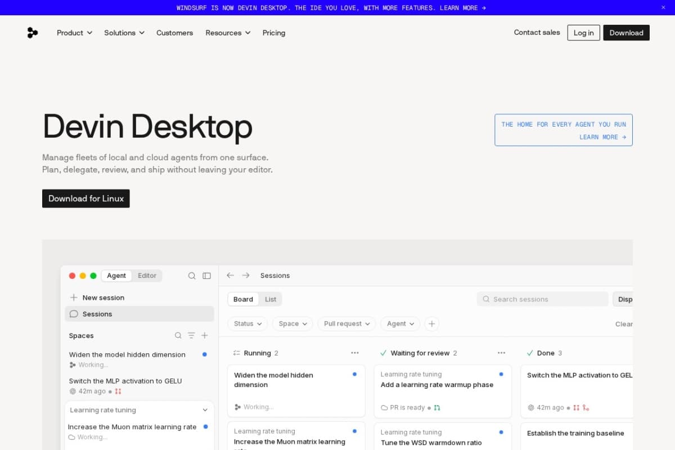Screen dimensions: 675x450
Task: Click the search icon beside Agent/Editor switcher
Action: coord(192,276)
